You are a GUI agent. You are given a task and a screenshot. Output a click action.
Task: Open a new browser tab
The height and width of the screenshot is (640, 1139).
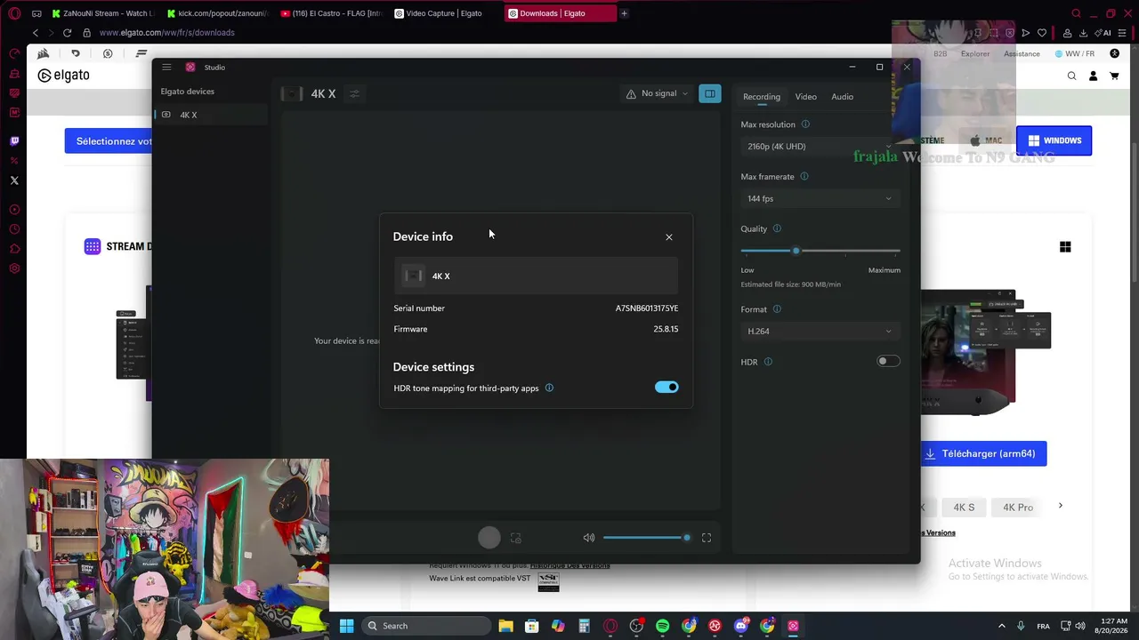[x=624, y=13]
